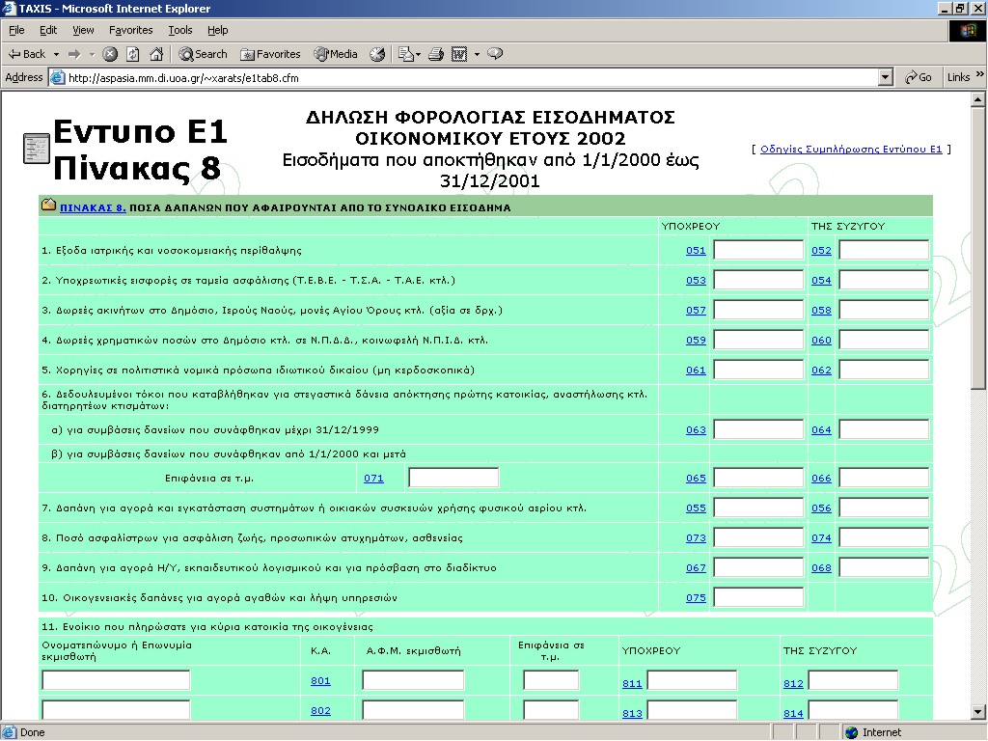The height and width of the screenshot is (741, 988).
Task: Focus the input field for code 074
Action: click(x=884, y=537)
